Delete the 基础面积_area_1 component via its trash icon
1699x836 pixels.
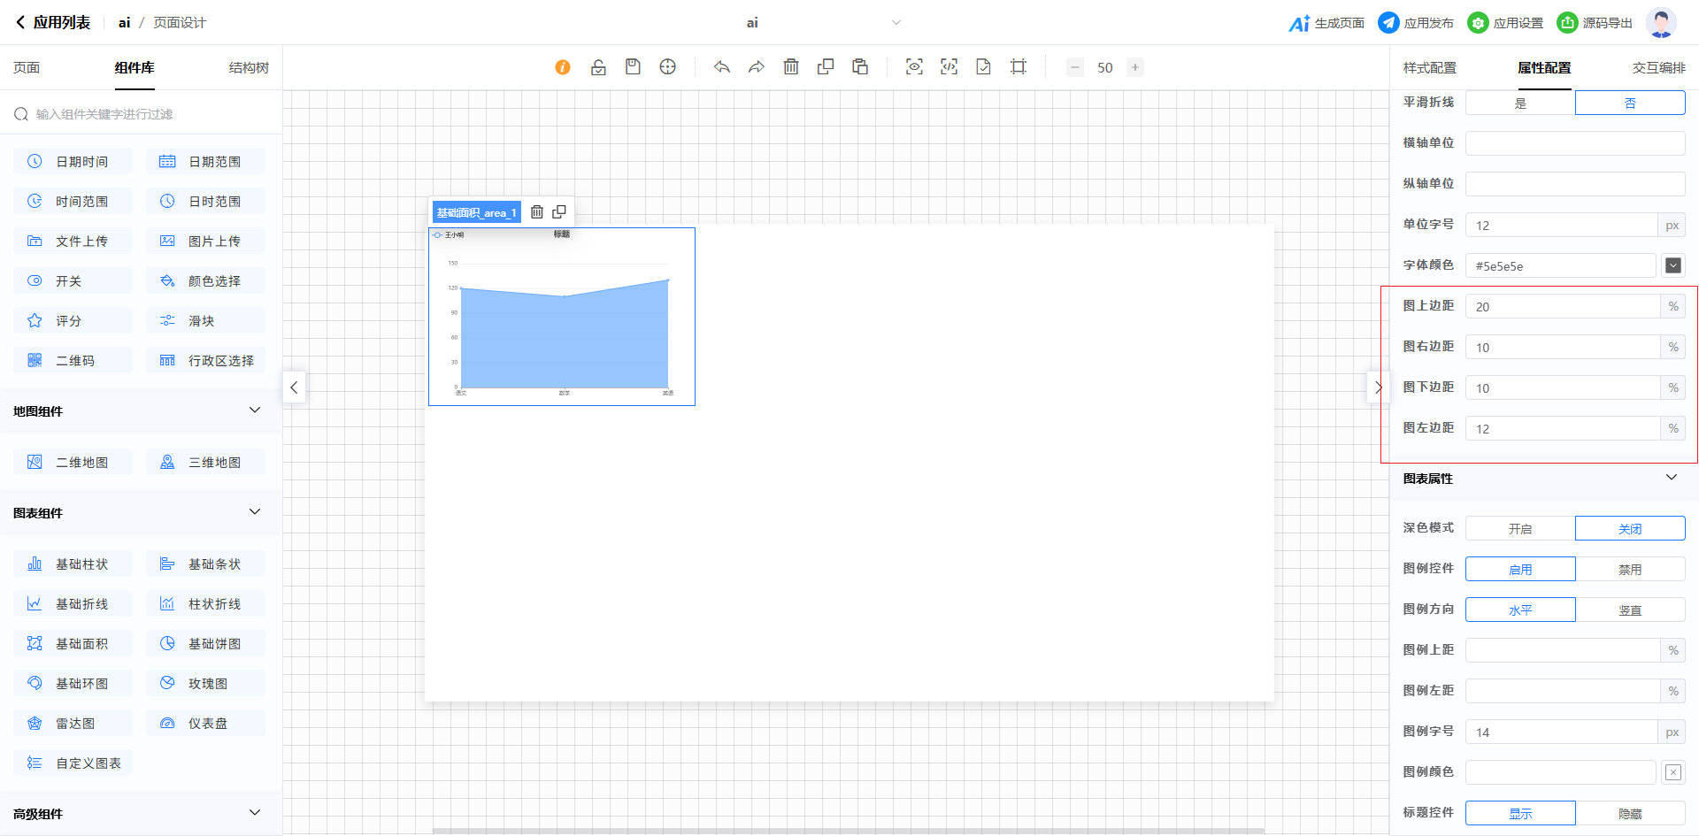pos(537,212)
